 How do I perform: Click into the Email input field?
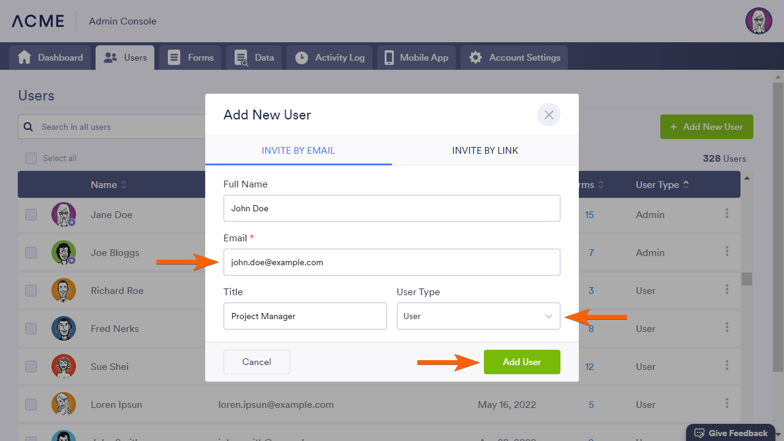392,262
